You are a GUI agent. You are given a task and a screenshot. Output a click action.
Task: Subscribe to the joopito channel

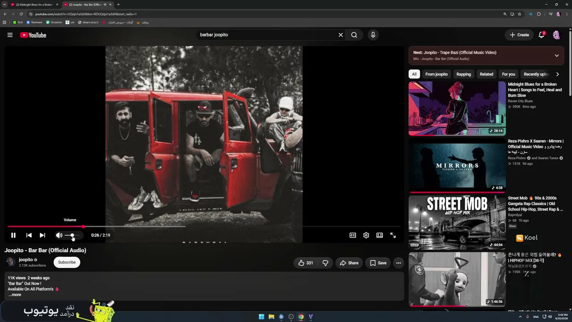[67, 263]
